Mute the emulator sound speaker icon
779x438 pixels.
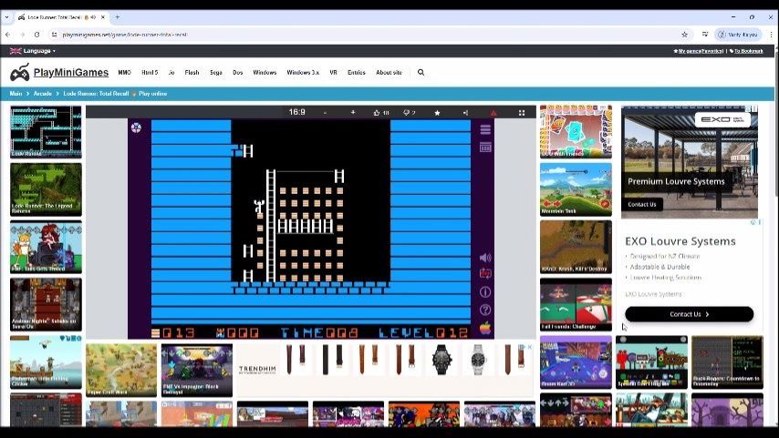pos(485,258)
